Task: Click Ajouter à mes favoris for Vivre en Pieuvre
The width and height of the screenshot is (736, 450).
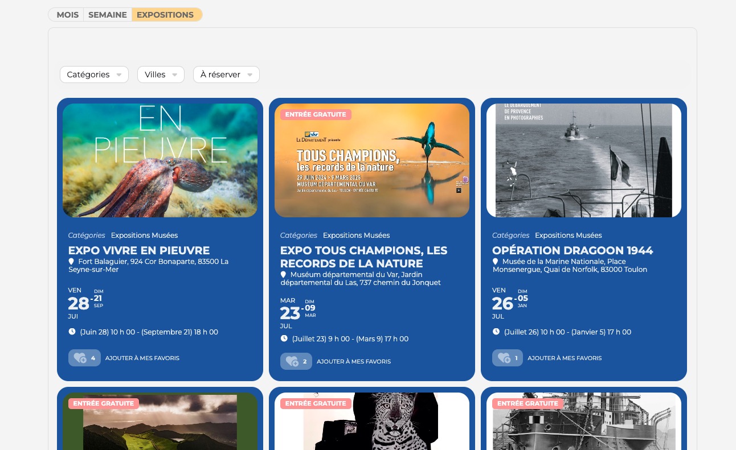Action: click(x=142, y=358)
